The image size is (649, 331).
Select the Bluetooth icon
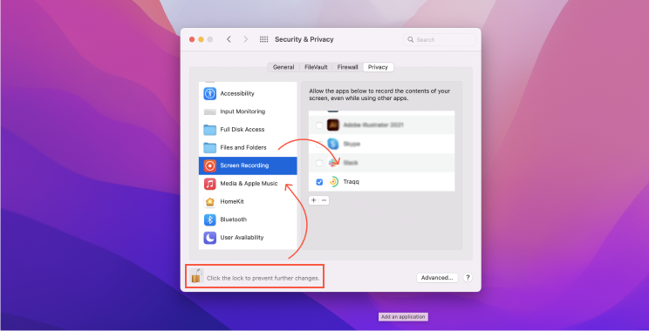point(210,220)
